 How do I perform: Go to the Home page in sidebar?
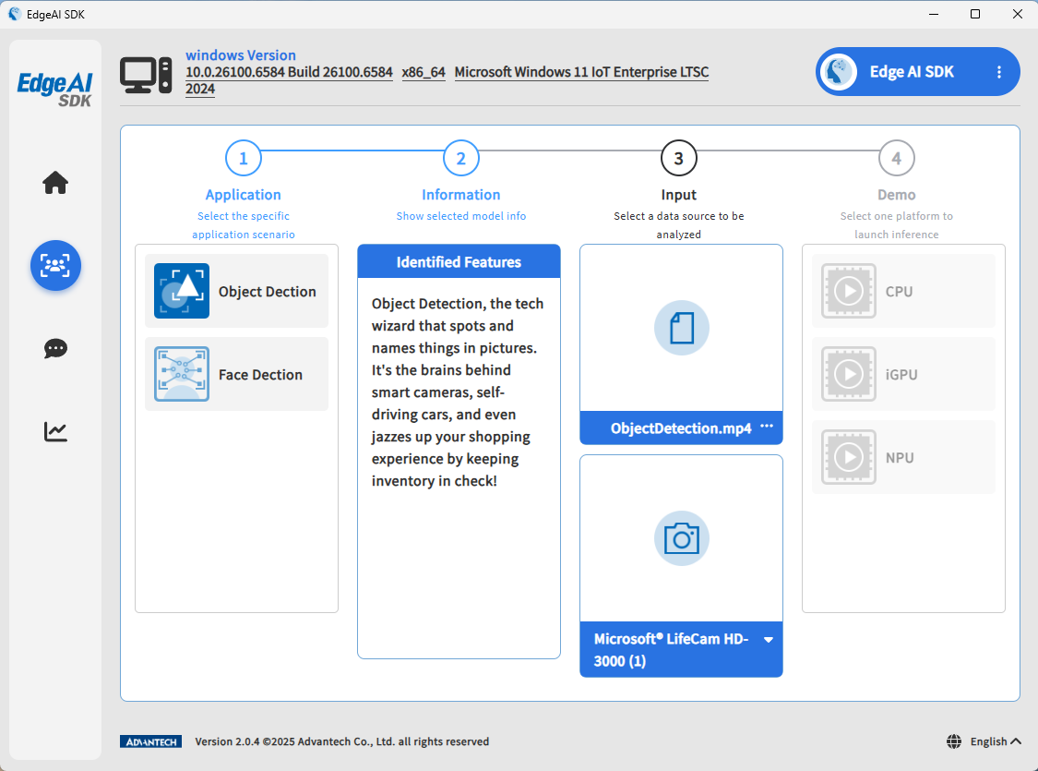pyautogui.click(x=55, y=183)
